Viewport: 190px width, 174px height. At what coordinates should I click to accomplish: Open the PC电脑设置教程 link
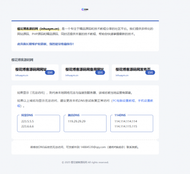124,101
